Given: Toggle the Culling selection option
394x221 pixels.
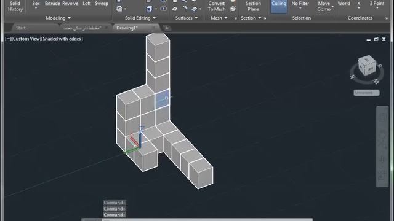Looking at the screenshot, I should point(279,6).
